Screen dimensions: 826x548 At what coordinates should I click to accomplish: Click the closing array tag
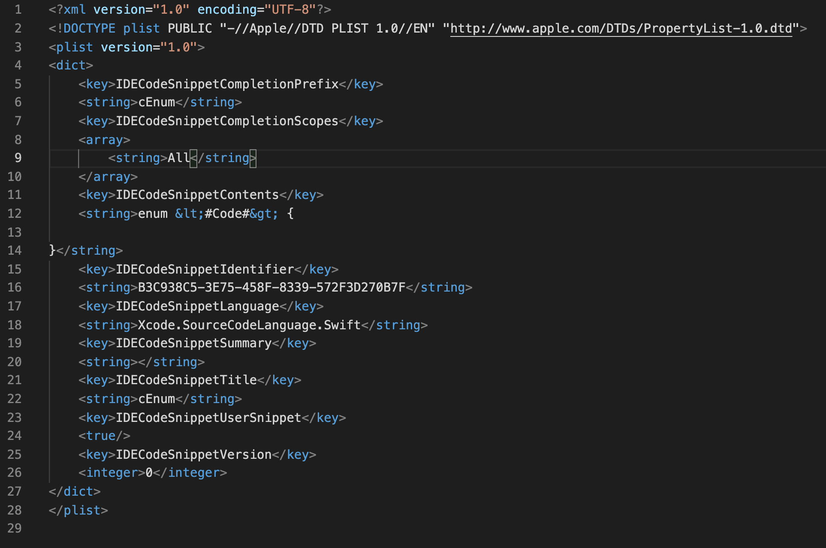108,177
